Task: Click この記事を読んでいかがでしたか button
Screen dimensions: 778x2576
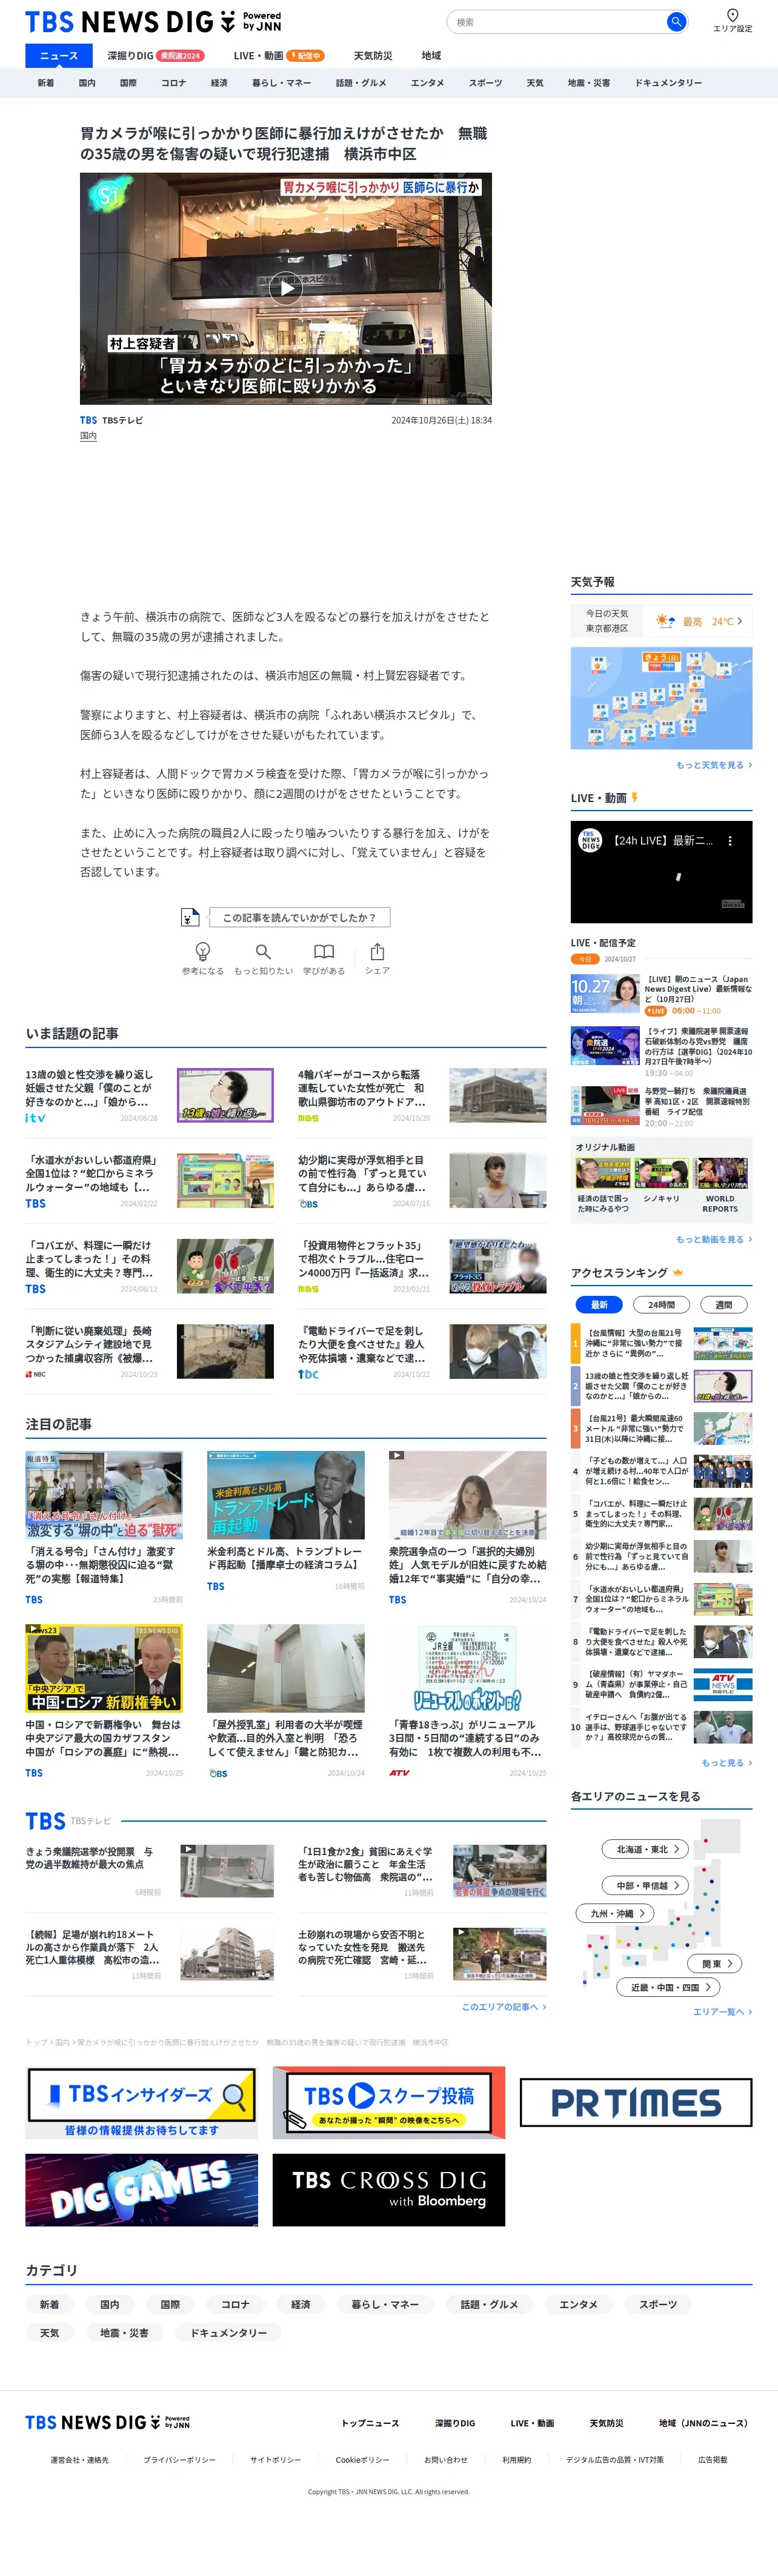Action: point(299,917)
